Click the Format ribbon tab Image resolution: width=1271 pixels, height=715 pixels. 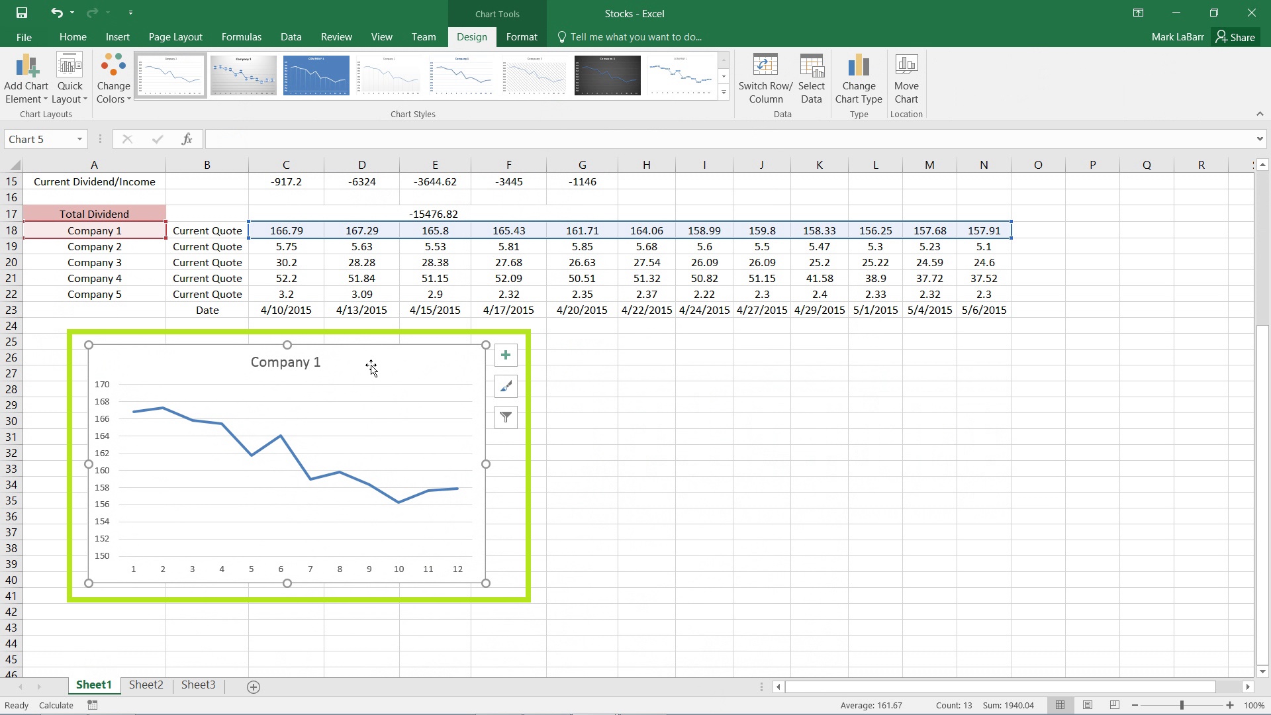(x=521, y=36)
